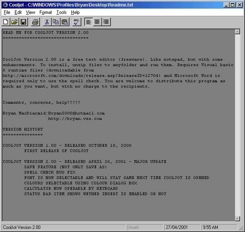245x232 pixels.
Task: Open the Tools menu
Action: 61,12
